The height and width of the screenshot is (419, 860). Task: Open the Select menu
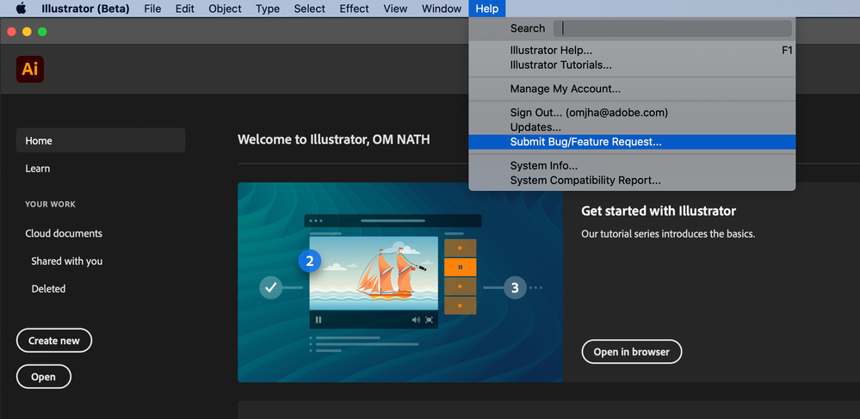click(x=309, y=9)
